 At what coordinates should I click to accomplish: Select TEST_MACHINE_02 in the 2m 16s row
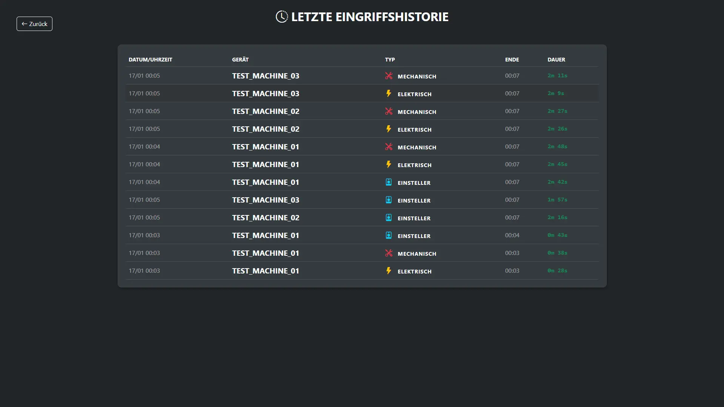coord(266,218)
